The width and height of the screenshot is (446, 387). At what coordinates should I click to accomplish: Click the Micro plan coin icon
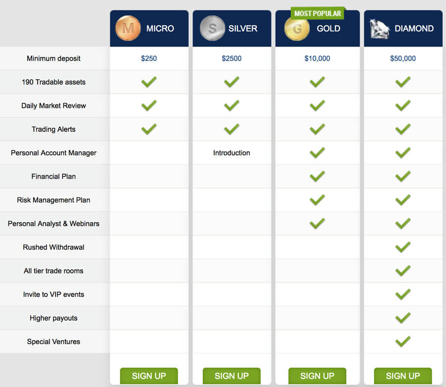click(x=128, y=29)
